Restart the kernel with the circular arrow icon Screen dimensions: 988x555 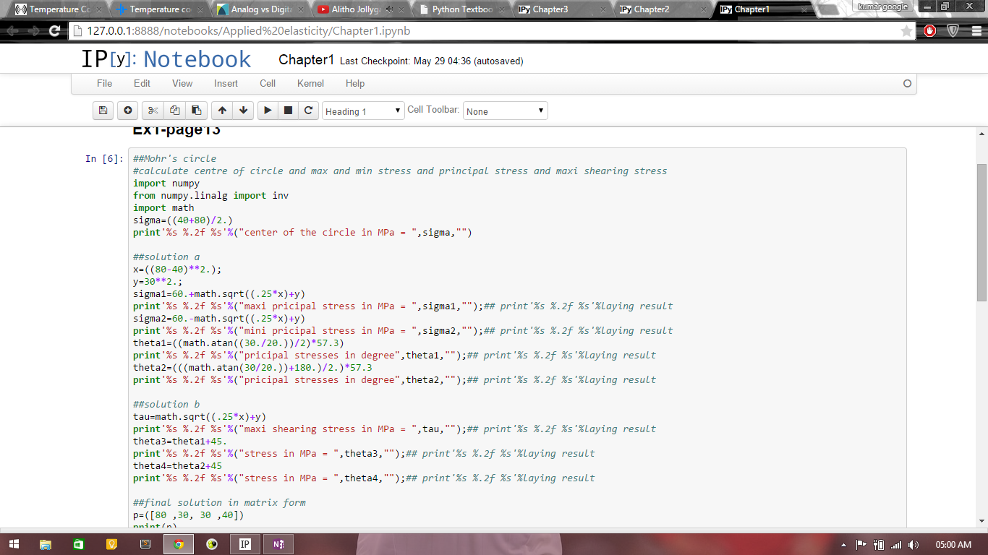coord(309,111)
